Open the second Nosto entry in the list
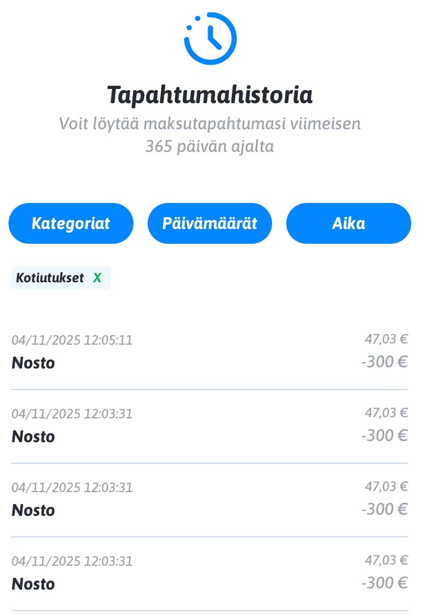 click(33, 437)
